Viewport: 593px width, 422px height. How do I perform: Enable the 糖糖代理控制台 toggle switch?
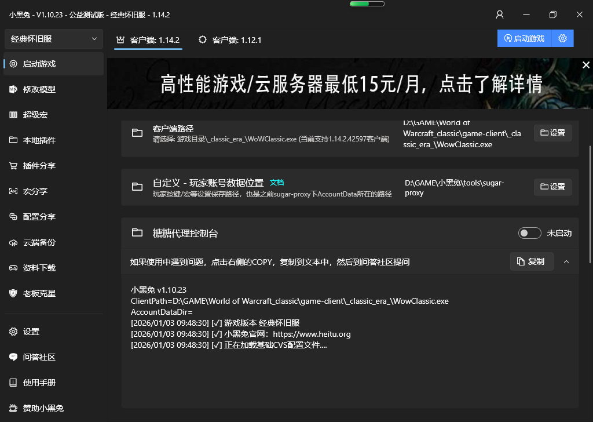[529, 233]
